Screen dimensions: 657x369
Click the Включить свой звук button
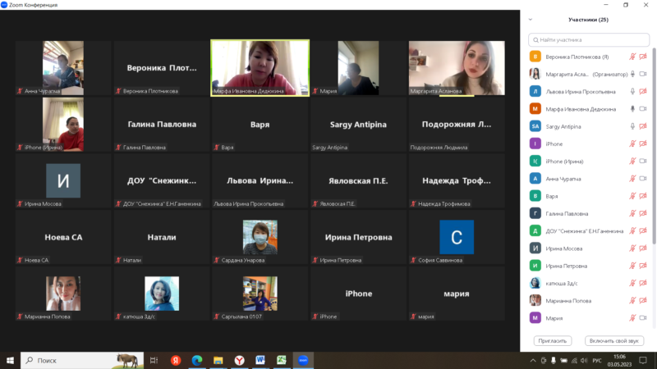coord(613,341)
